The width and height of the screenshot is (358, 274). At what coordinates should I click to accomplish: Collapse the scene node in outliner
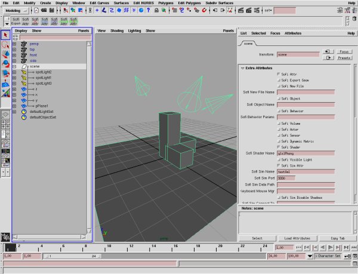click(14, 66)
